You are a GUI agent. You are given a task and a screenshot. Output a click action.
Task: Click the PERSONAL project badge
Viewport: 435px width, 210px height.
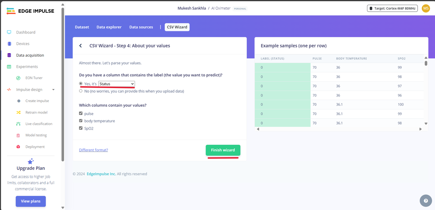pos(240,8)
